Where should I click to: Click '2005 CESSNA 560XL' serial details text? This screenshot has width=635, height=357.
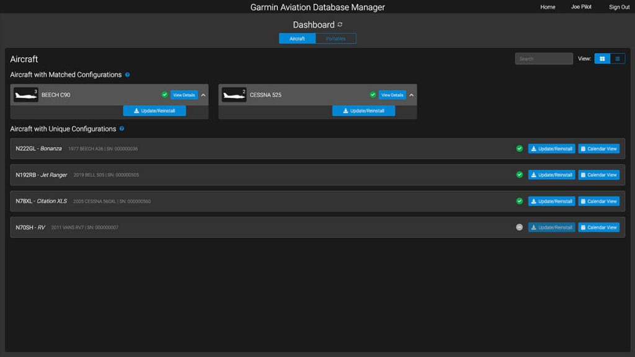112,201
